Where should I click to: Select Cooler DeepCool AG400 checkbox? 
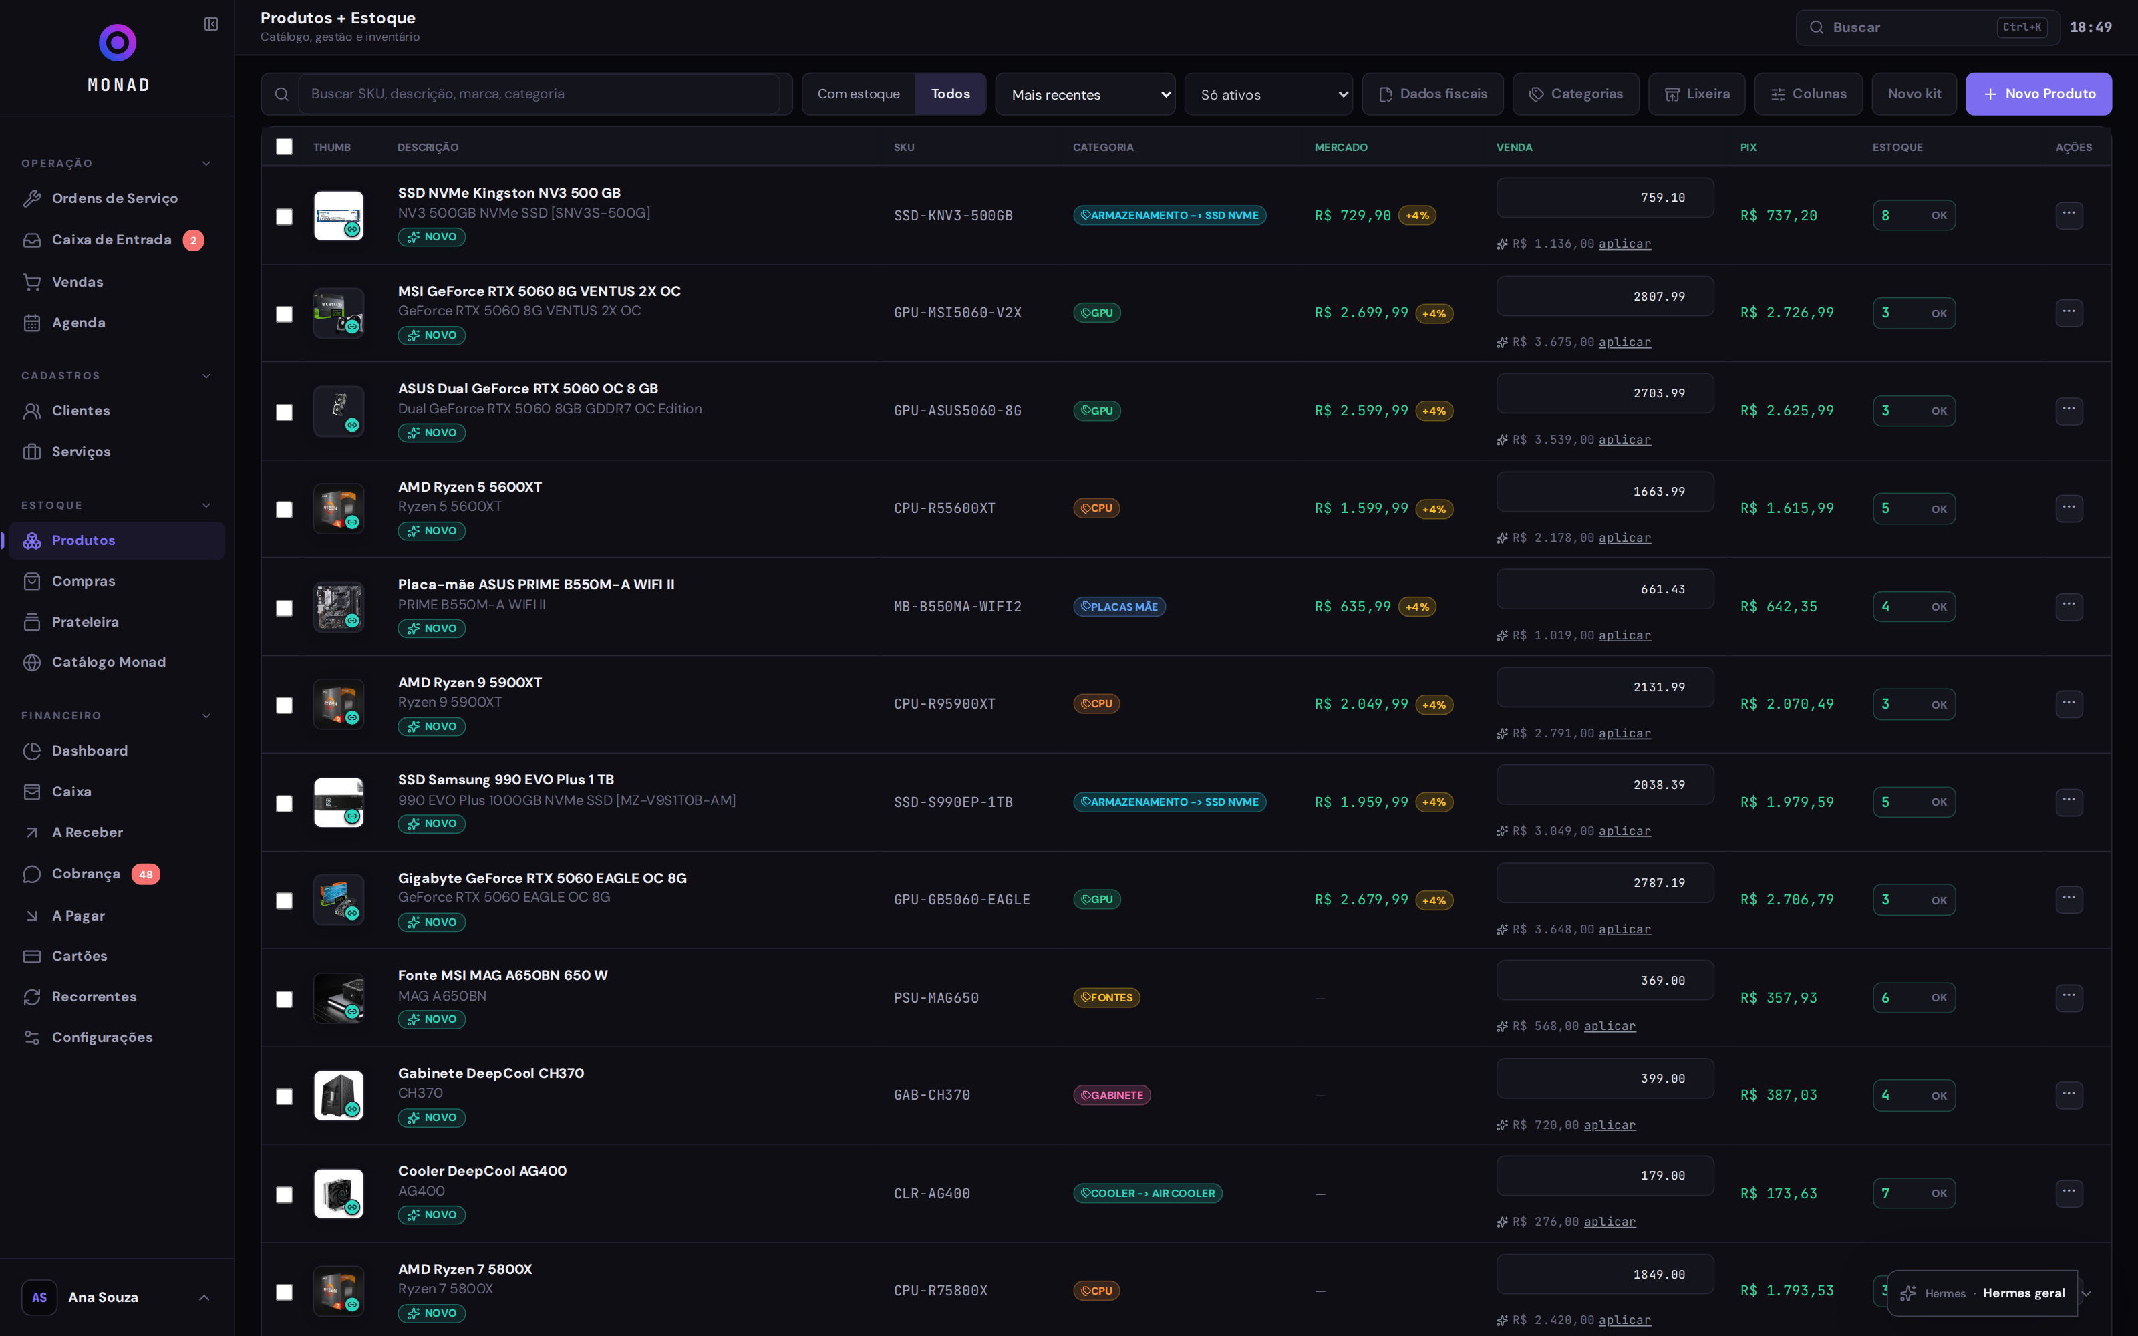pyautogui.click(x=285, y=1194)
